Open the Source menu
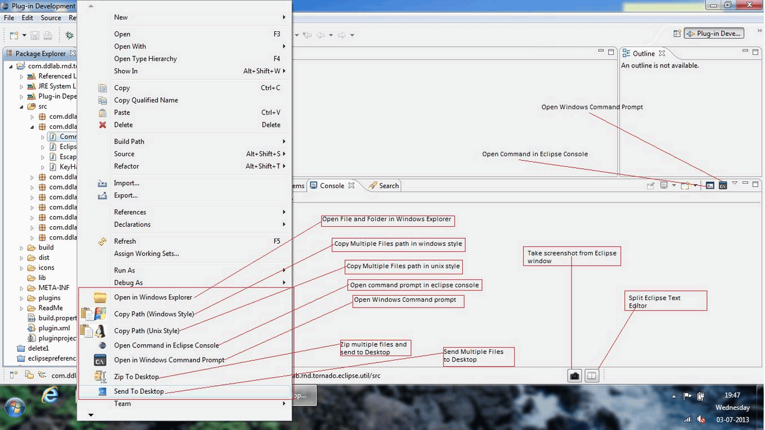The image size is (765, 430). point(51,18)
